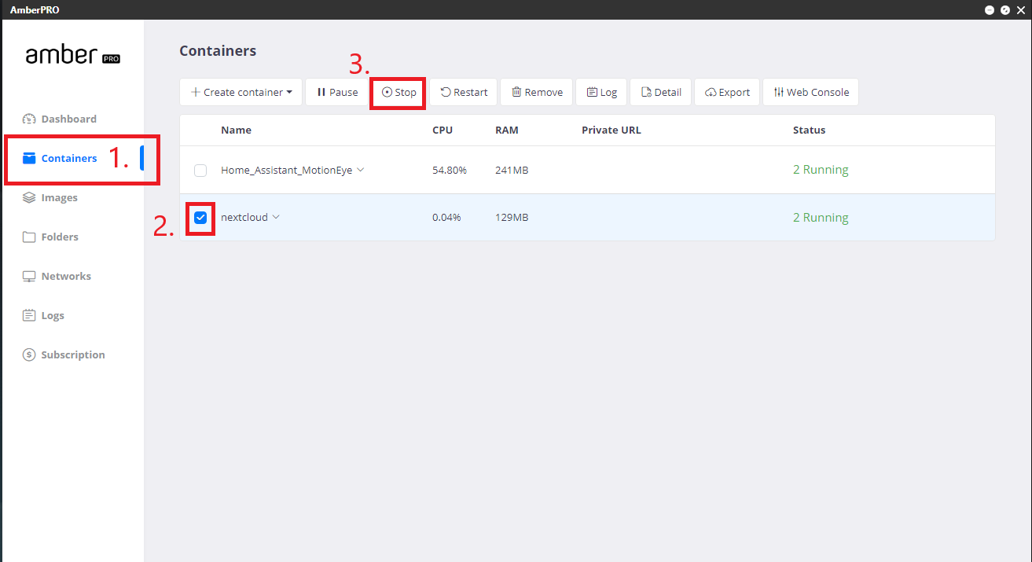This screenshot has height=562, width=1032.
Task: Click the CPU column header
Action: coord(443,130)
